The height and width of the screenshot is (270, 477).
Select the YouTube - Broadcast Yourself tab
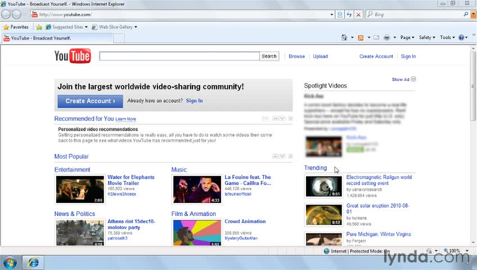click(57, 38)
